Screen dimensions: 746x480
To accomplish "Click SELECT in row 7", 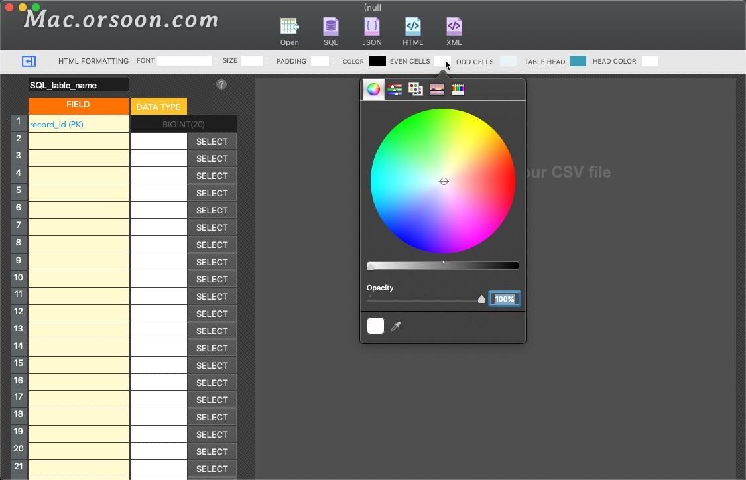I will 212,227.
